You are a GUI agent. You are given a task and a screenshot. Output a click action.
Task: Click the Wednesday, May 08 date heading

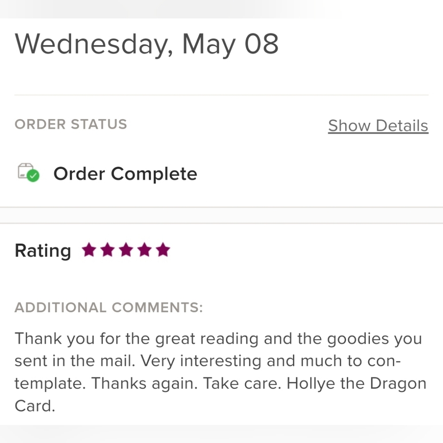147,44
